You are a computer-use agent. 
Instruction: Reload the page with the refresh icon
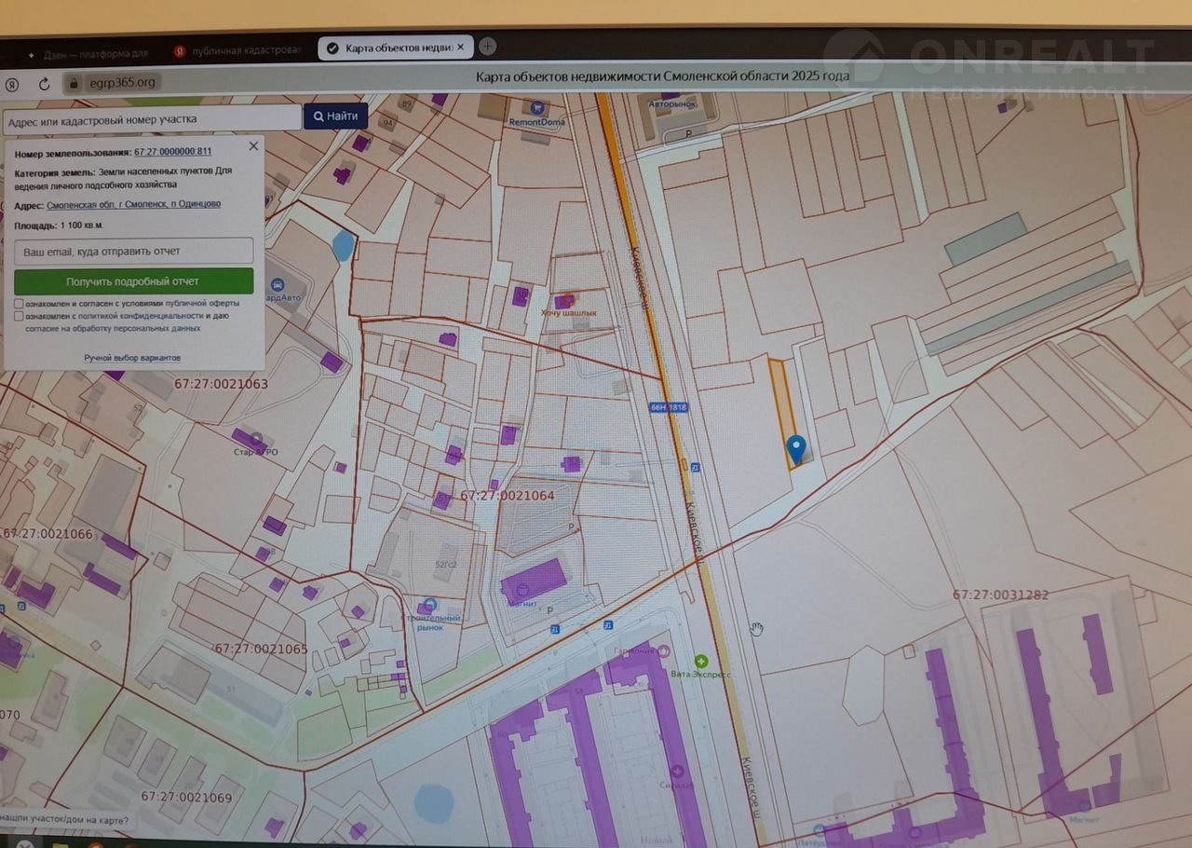pyautogui.click(x=44, y=84)
